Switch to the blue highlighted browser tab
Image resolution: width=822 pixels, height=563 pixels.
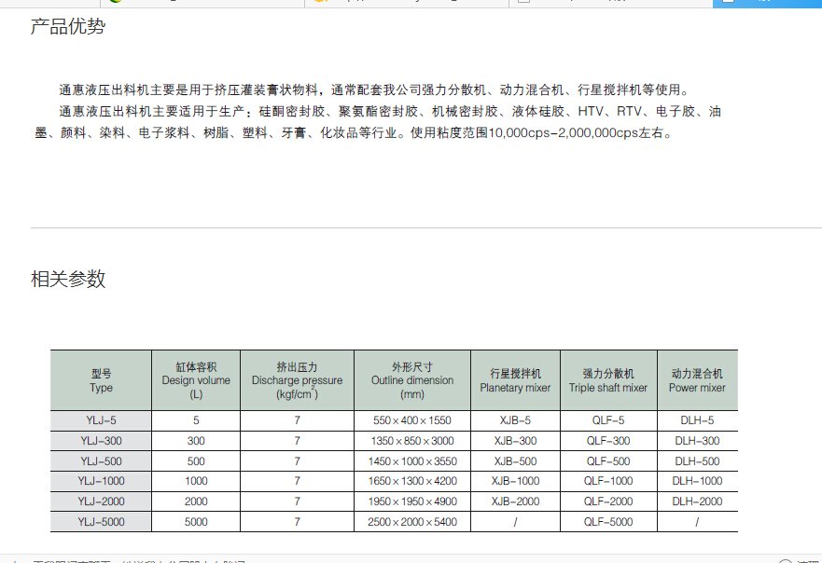point(766,3)
